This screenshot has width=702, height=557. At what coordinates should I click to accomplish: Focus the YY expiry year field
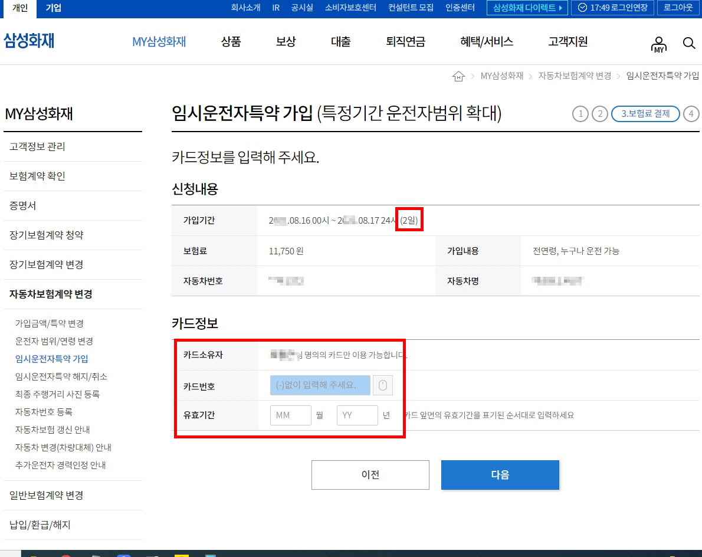pyautogui.click(x=357, y=415)
